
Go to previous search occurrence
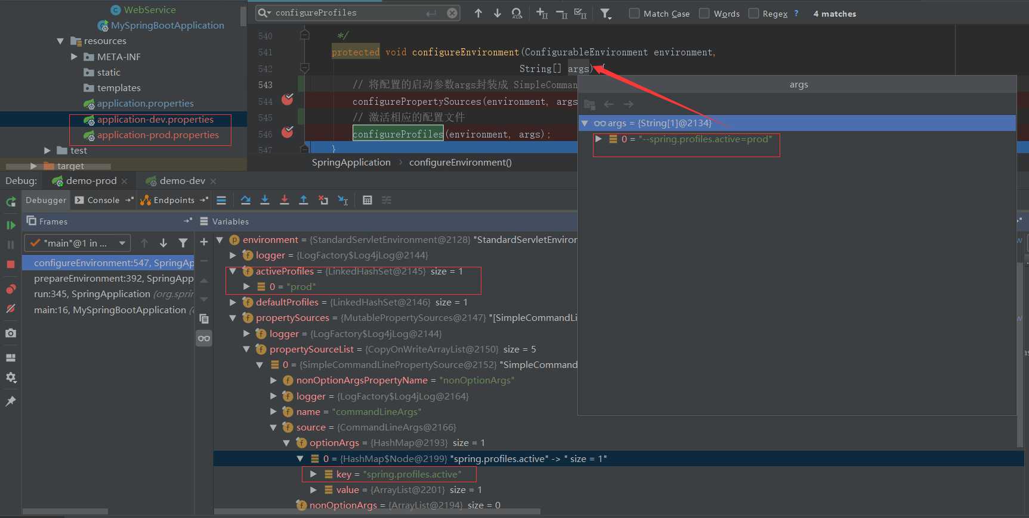click(478, 13)
